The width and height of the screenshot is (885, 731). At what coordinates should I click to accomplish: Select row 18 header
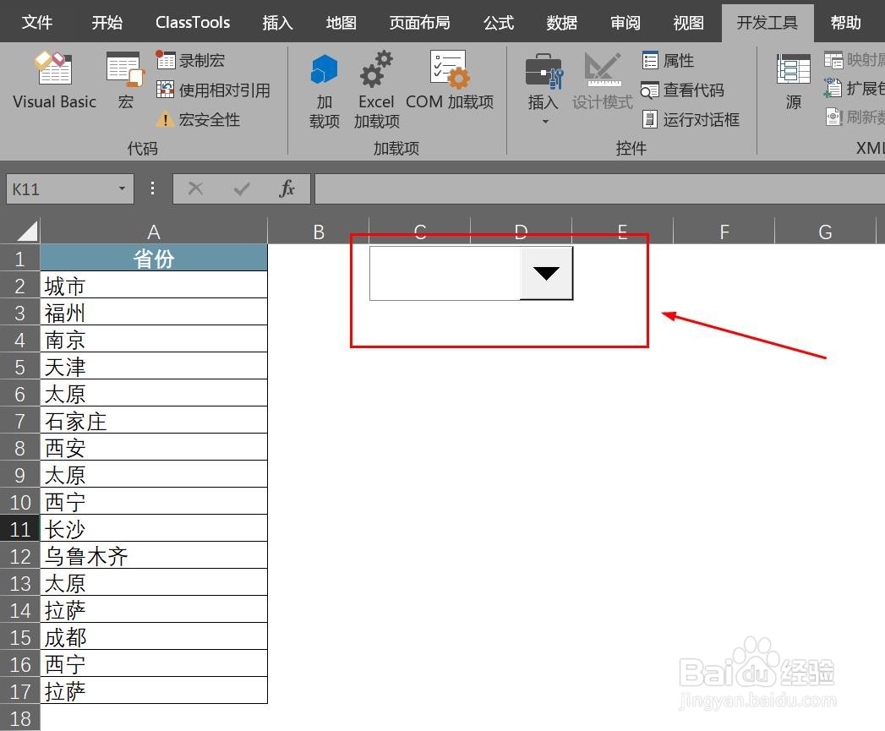coord(19,718)
